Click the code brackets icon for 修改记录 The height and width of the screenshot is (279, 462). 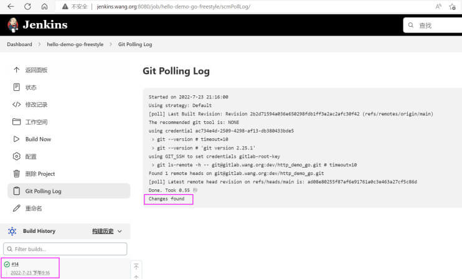coord(16,105)
